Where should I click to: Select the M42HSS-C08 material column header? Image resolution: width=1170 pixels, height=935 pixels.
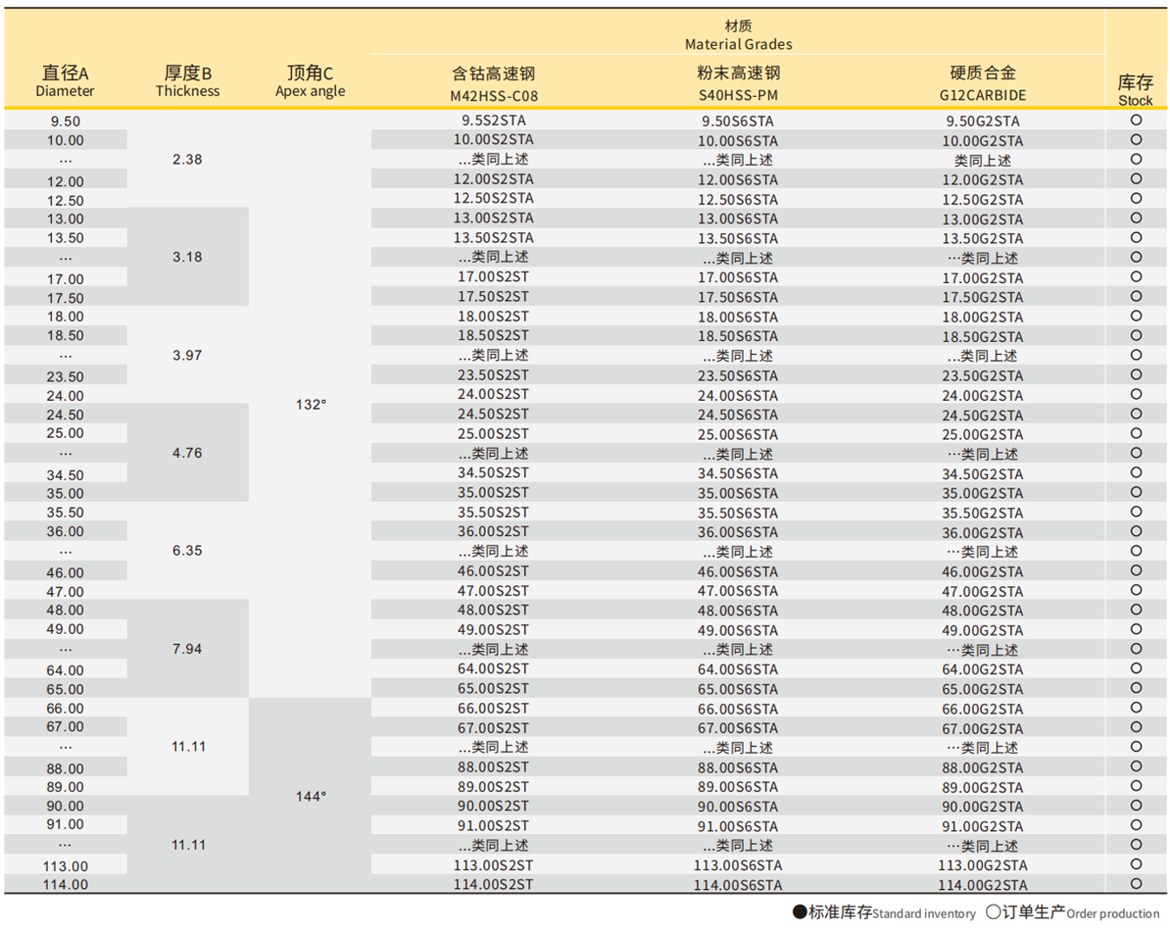494,84
